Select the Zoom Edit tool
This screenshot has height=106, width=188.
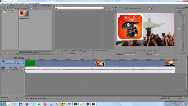click(55, 6)
